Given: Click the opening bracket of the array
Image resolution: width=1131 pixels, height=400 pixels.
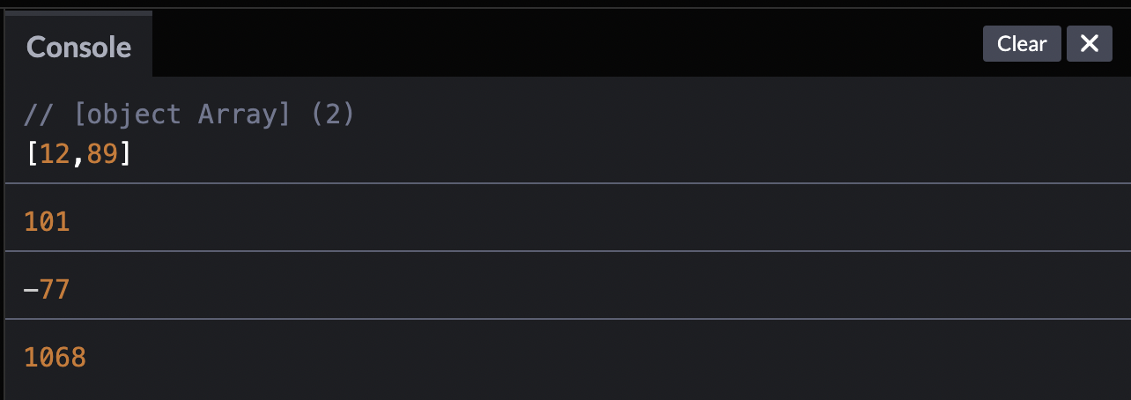Looking at the screenshot, I should (32, 153).
